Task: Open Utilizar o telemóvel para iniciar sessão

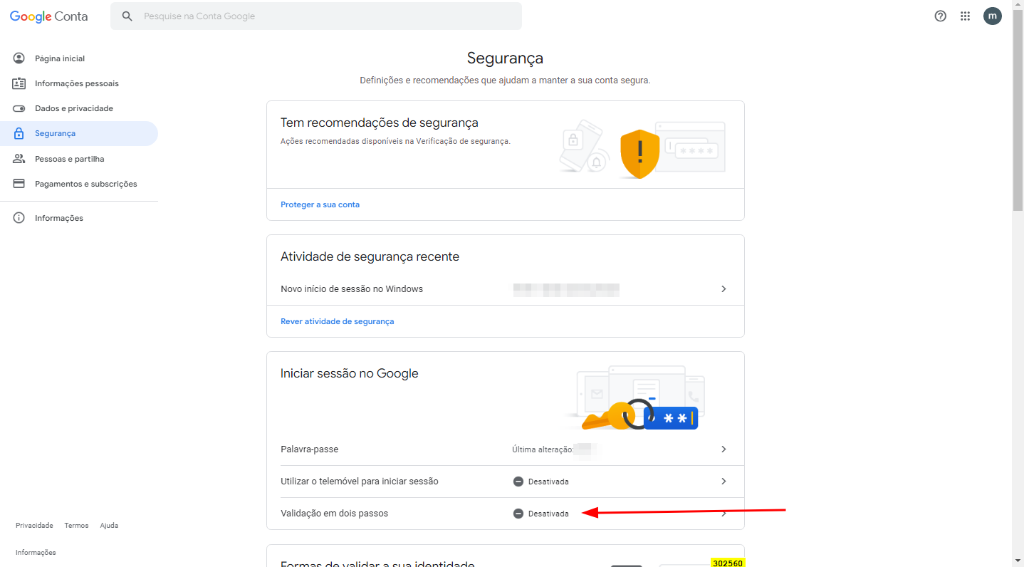Action: point(506,482)
